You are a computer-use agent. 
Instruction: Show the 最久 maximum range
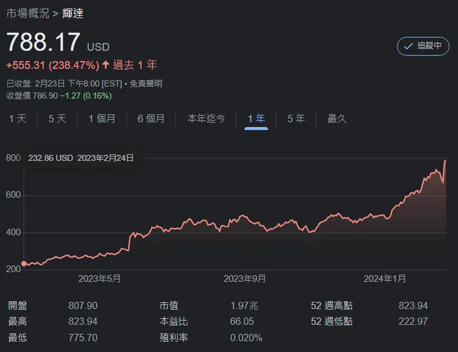(337, 119)
